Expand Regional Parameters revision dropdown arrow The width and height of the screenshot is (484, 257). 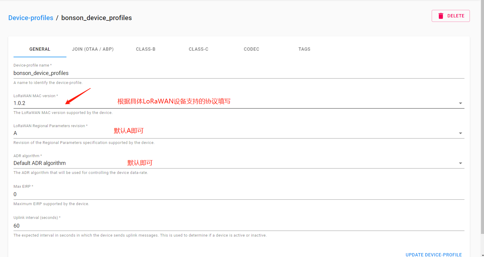pos(460,133)
